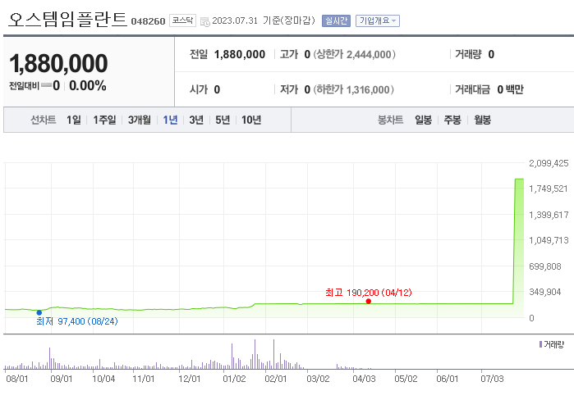Click the 07/03 date axis label
Image resolution: width=574 pixels, height=400 pixels.
coord(492,379)
